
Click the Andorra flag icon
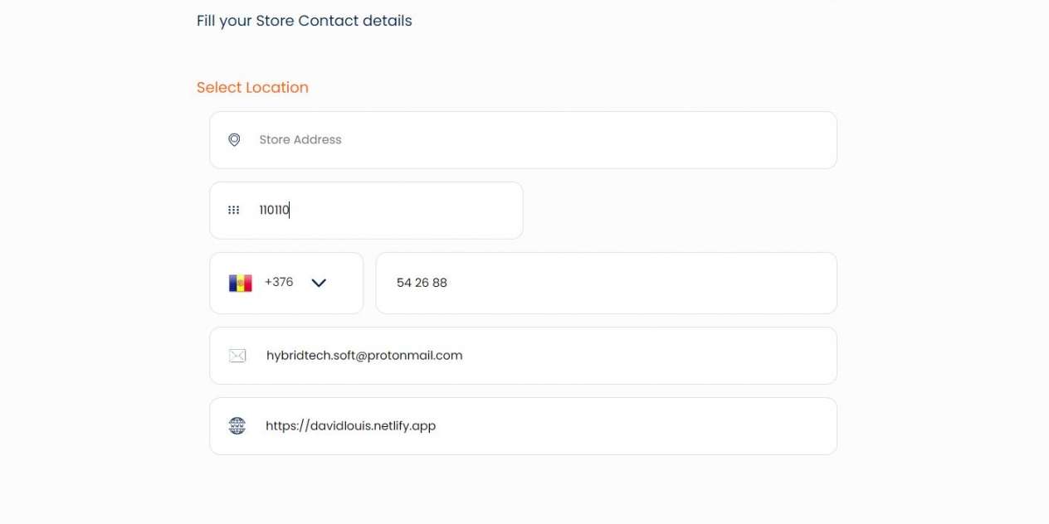(241, 283)
